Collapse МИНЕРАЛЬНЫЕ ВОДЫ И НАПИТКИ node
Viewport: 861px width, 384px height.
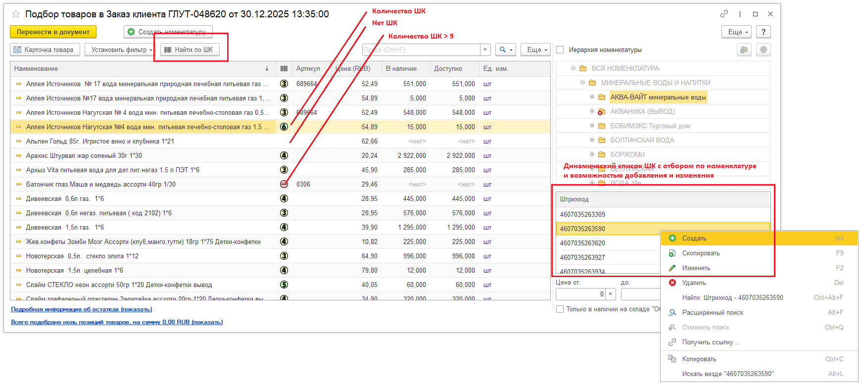(582, 83)
